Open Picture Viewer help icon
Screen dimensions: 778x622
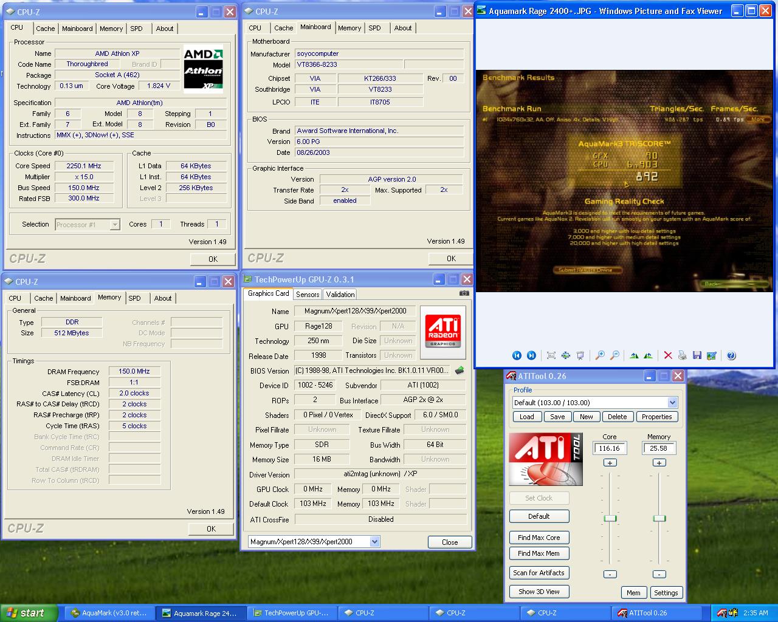pos(731,355)
